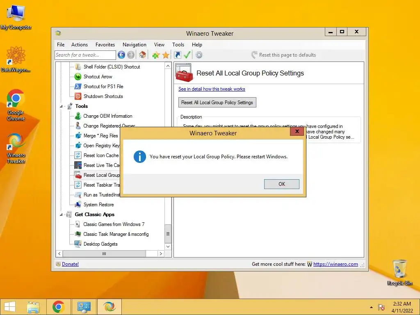Screen dimensions: 420x315
Task: Open 'See in detail how this tweak works' link
Action: (212, 89)
